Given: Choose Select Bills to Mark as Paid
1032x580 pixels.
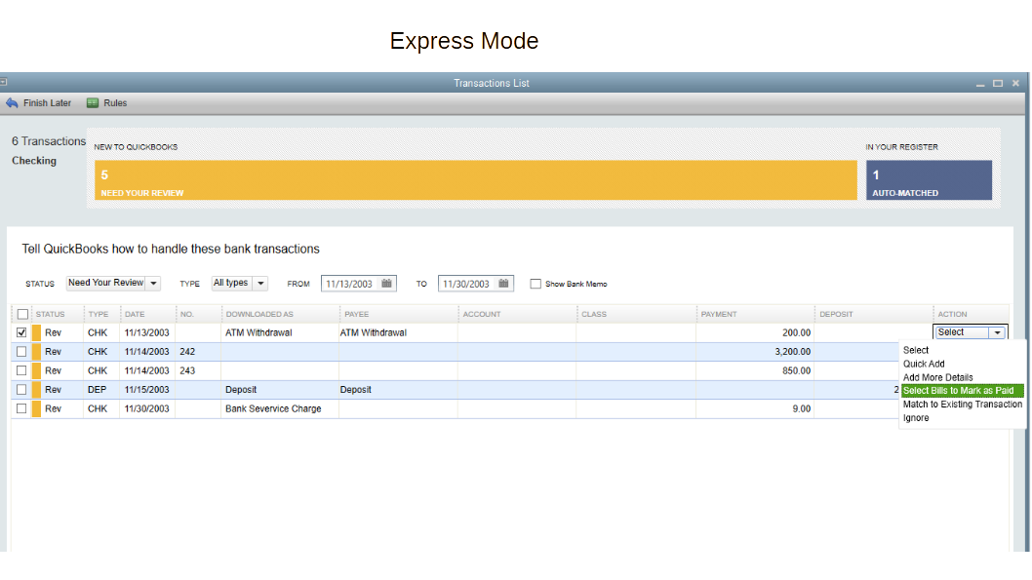Looking at the screenshot, I should pyautogui.click(x=961, y=390).
